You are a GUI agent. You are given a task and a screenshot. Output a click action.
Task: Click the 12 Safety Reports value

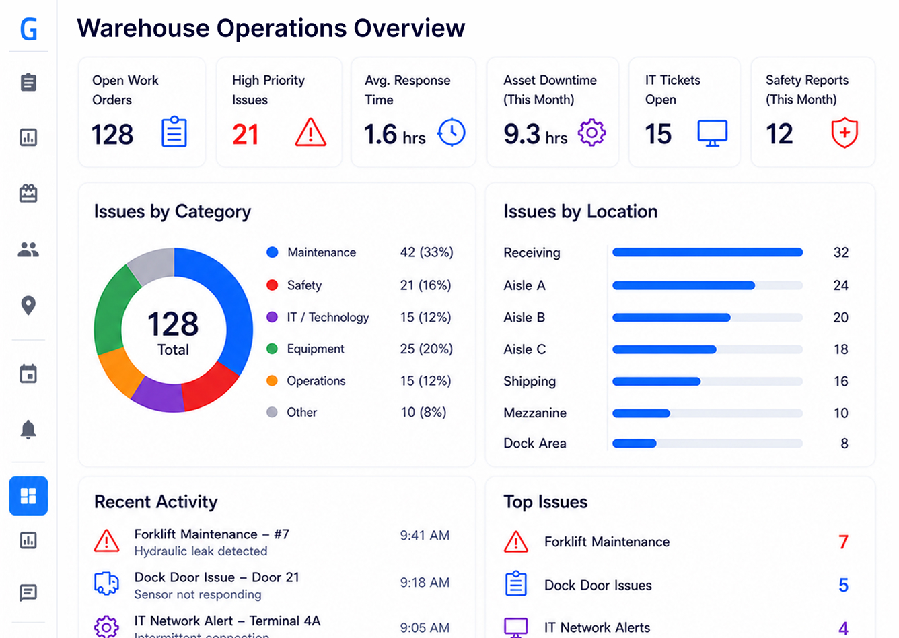[x=779, y=135]
